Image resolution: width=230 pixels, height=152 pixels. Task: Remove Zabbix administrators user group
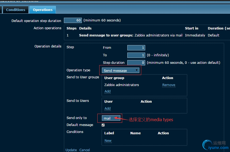point(169,85)
